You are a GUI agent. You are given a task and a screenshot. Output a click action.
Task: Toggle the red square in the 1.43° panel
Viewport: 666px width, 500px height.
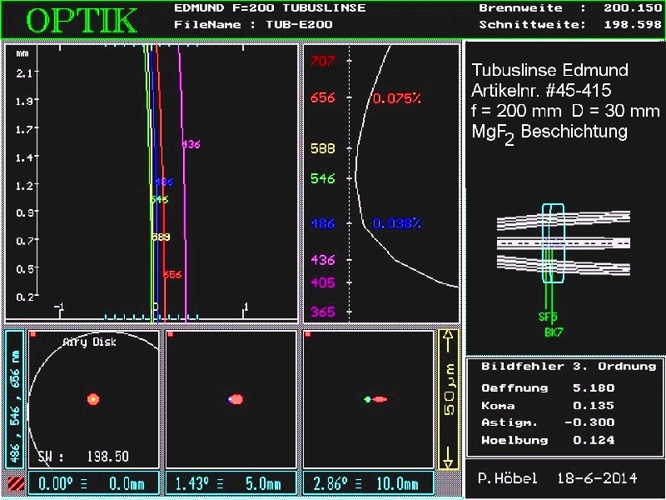coord(170,335)
